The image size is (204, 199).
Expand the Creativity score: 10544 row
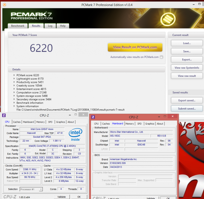tap(14, 85)
